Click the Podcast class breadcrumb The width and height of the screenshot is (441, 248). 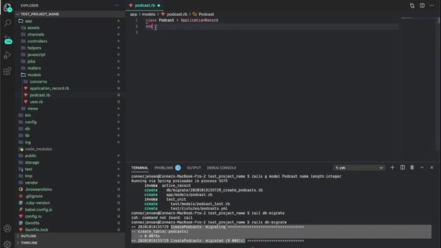[206, 14]
